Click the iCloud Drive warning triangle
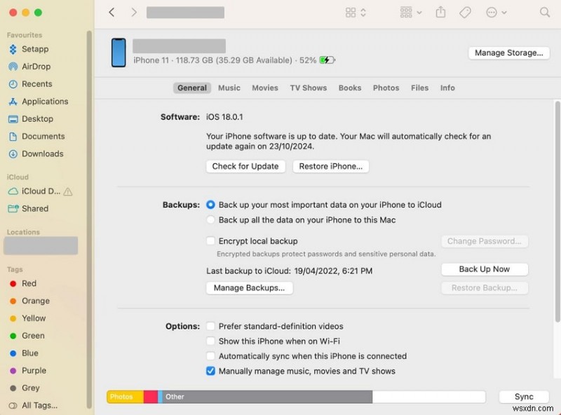This screenshot has width=561, height=415. coord(67,192)
